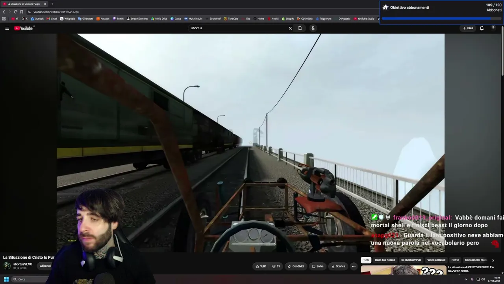Reload the current page
Image resolution: width=504 pixels, height=284 pixels.
pyautogui.click(x=15, y=12)
